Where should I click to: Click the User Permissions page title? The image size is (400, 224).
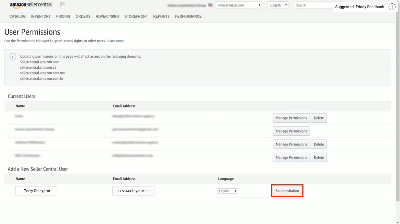tap(32, 32)
